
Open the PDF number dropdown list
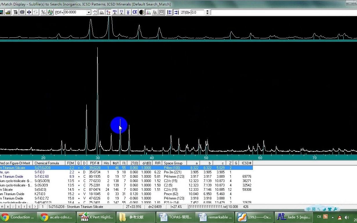coord(89,12)
